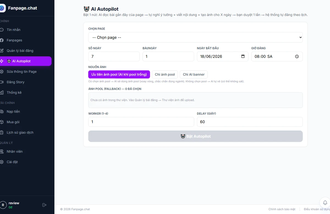Open Nhân viên management page
Viewport: 330px width, 214px height.
point(26,151)
